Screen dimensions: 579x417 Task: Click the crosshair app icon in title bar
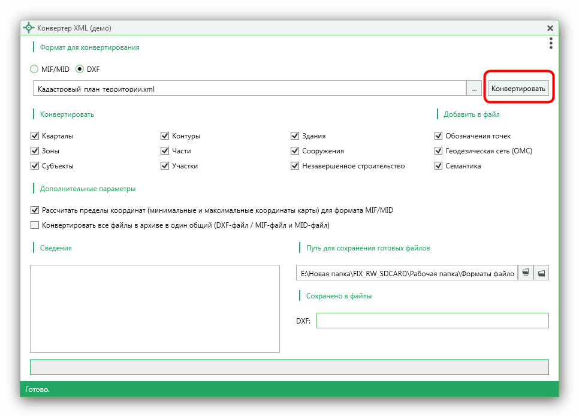pos(28,28)
